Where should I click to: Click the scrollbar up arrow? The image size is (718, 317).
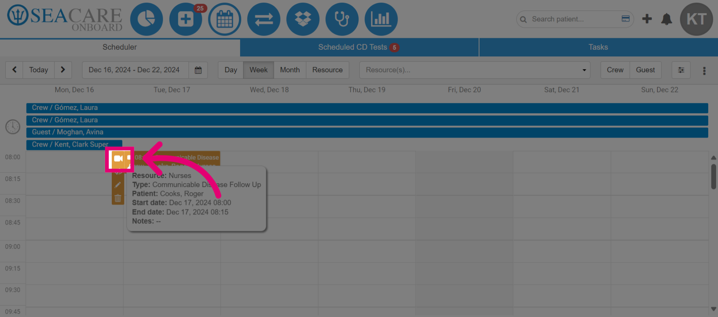[714, 158]
